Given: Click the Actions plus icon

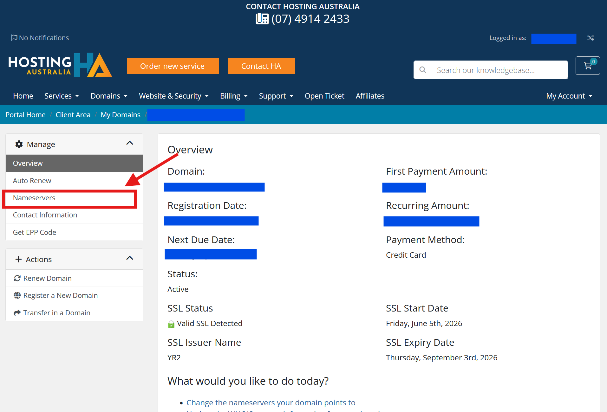Looking at the screenshot, I should pos(18,259).
